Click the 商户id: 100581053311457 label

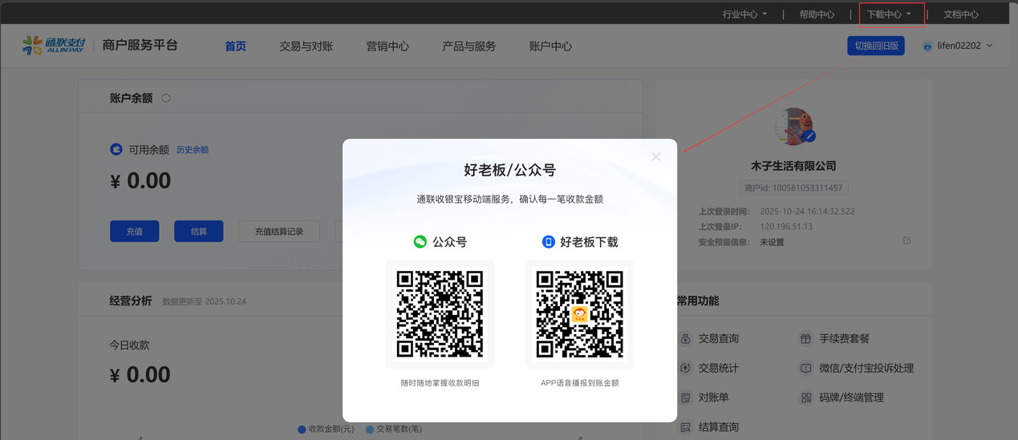pos(793,188)
